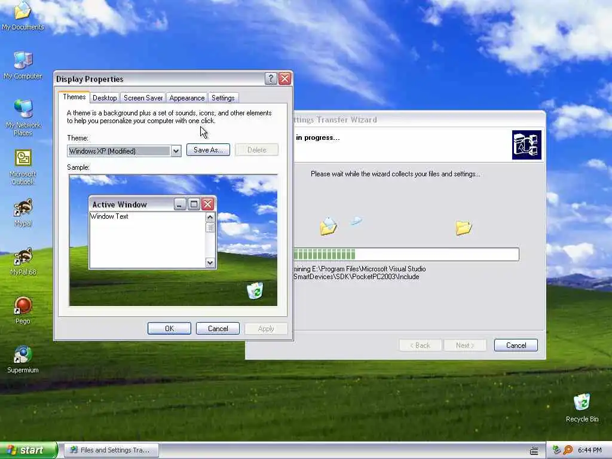612x459 pixels.
Task: Click the source folder icon in Transfer Wizard
Action: [x=328, y=227]
